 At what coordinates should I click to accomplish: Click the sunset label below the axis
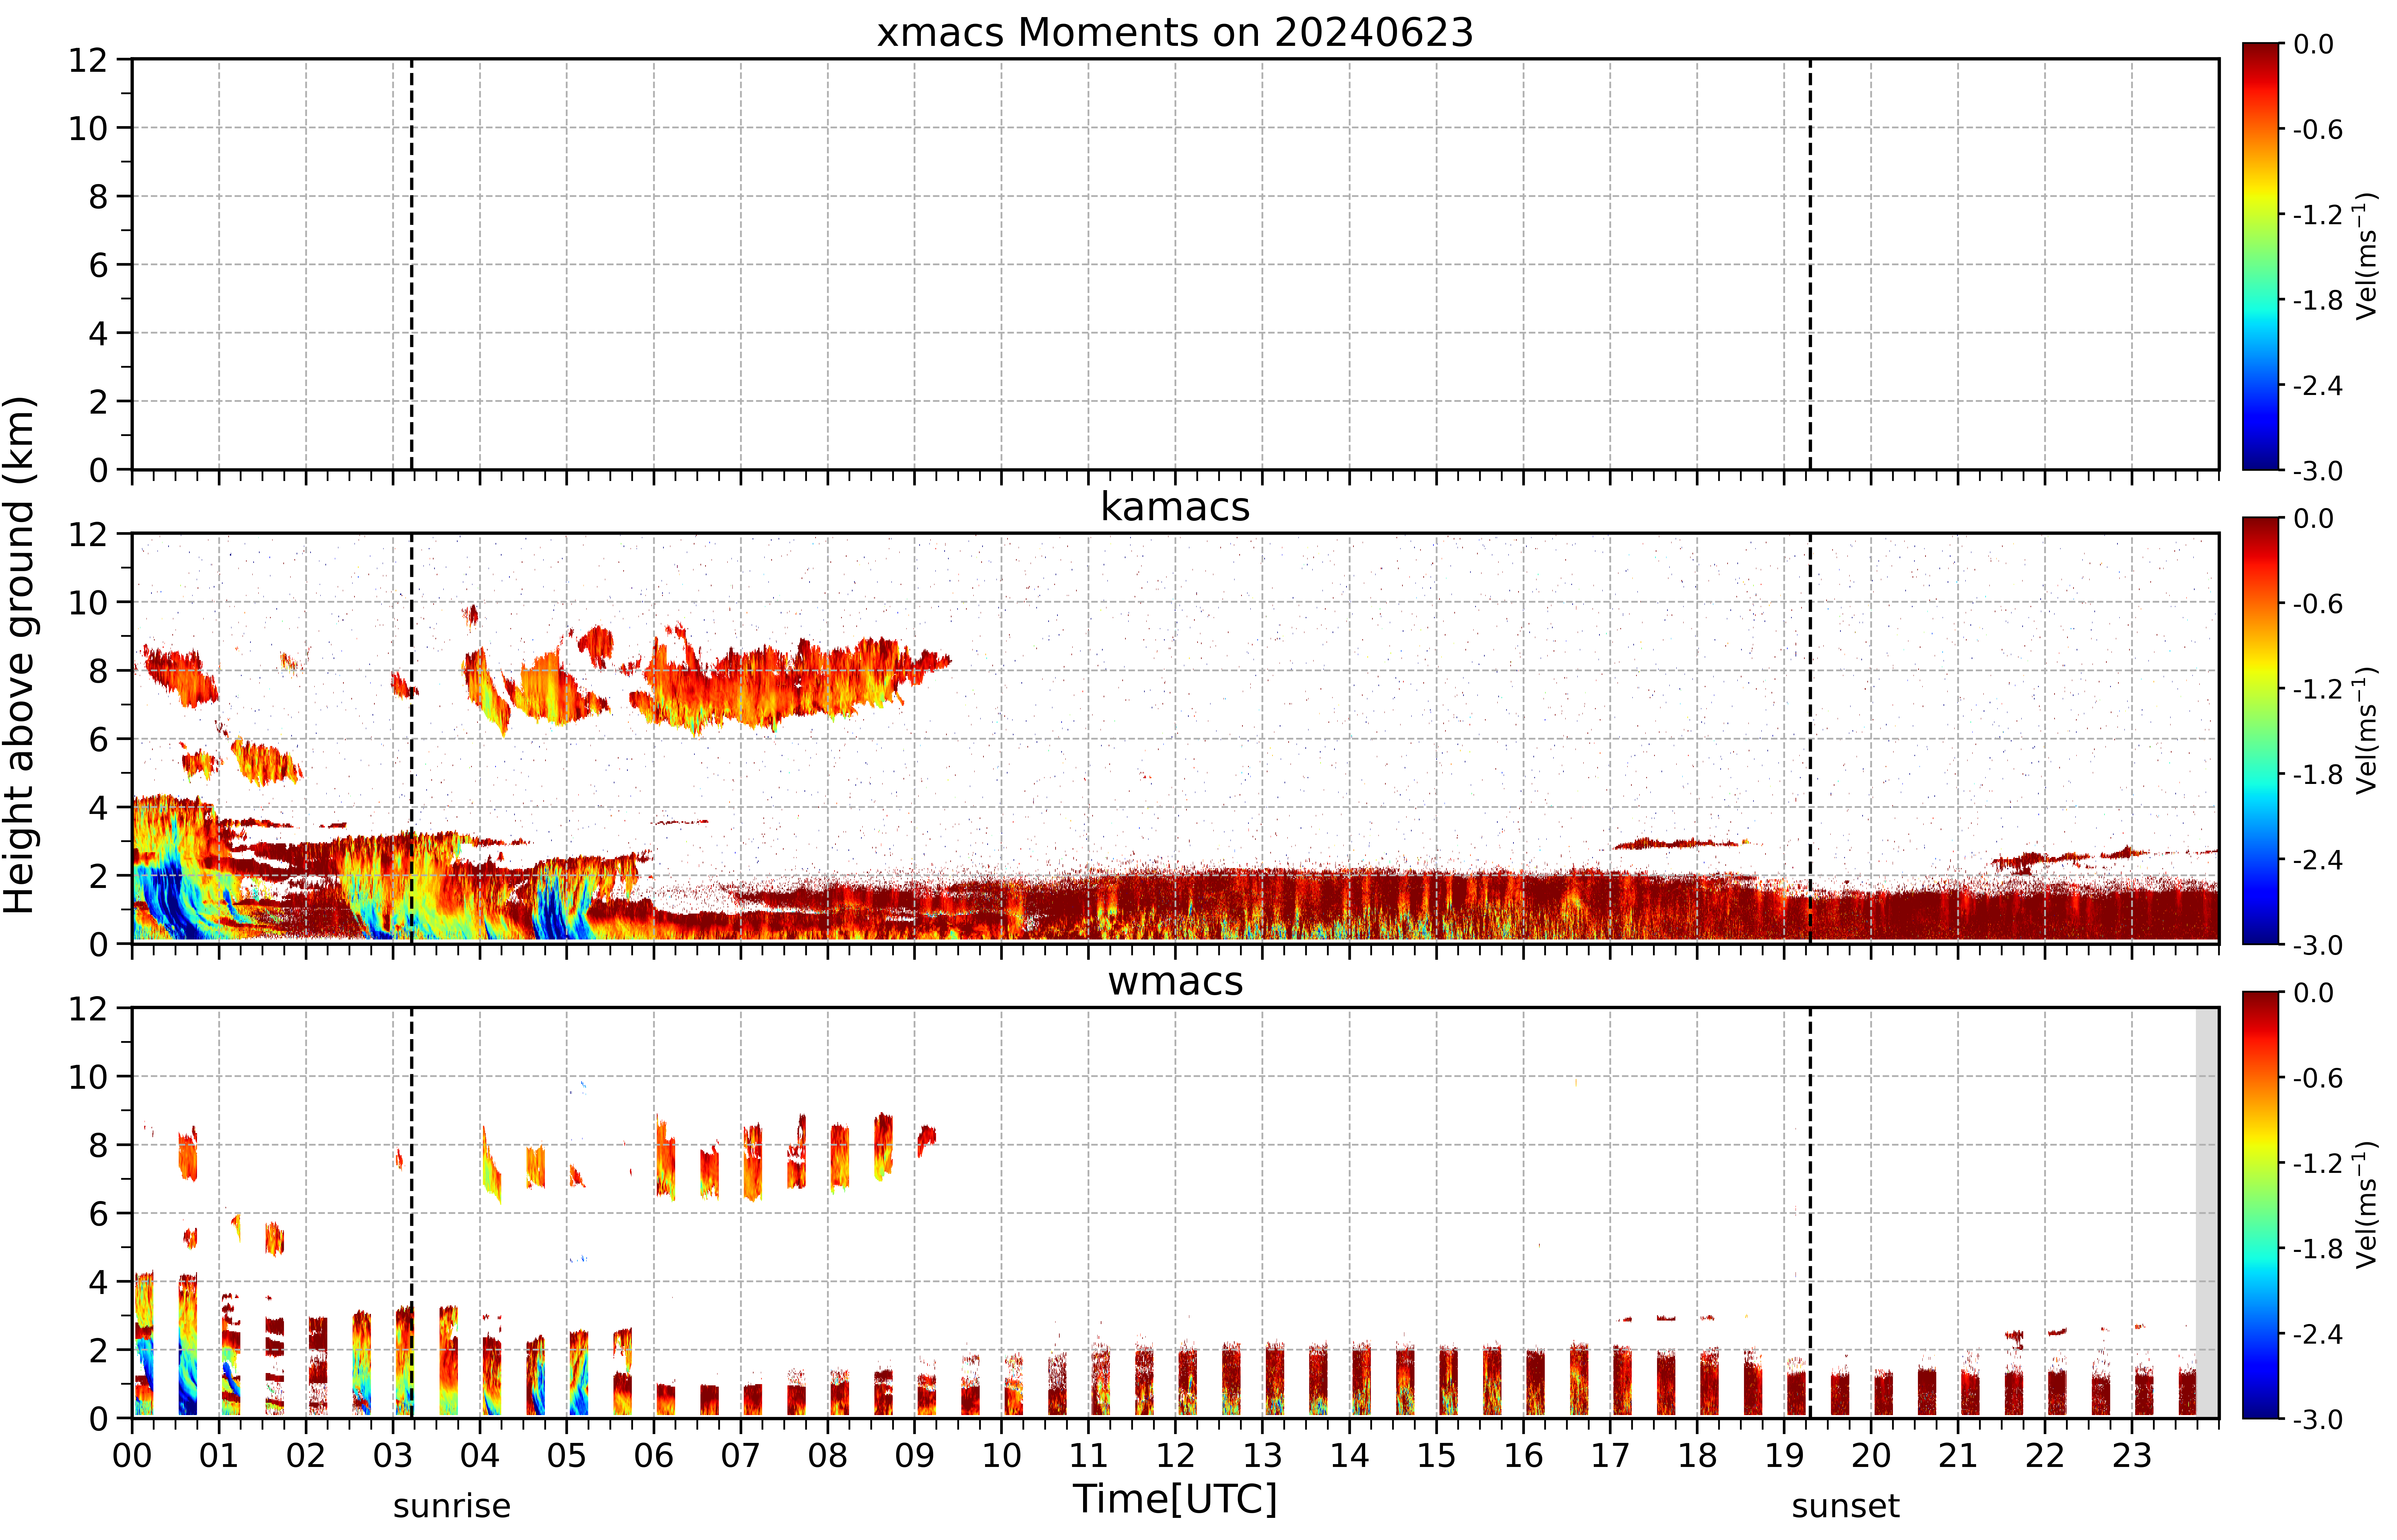point(1845,1505)
